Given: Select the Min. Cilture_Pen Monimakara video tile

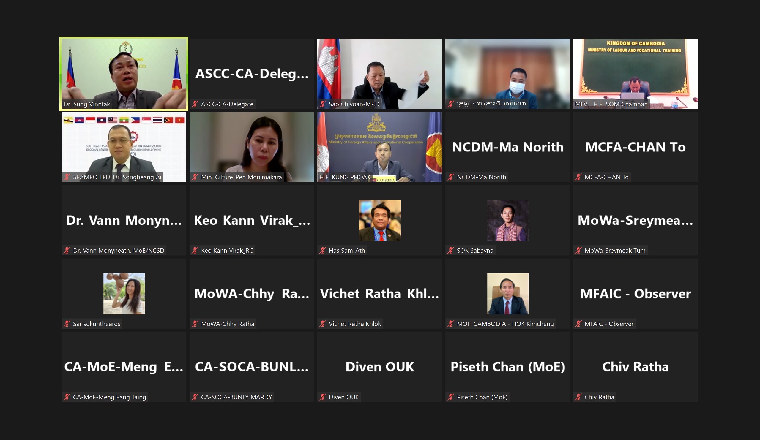Looking at the screenshot, I should coord(252,147).
